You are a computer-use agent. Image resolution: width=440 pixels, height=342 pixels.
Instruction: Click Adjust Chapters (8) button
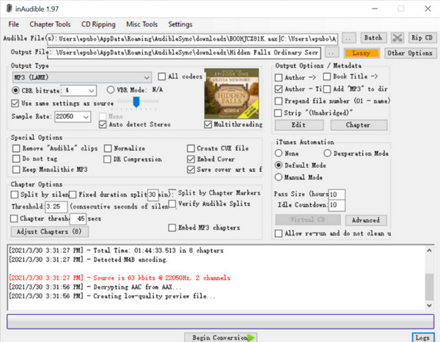coord(50,232)
